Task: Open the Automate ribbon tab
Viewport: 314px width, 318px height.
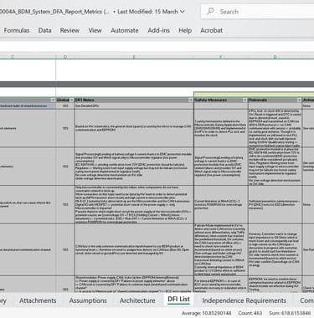Action: pos(125,30)
